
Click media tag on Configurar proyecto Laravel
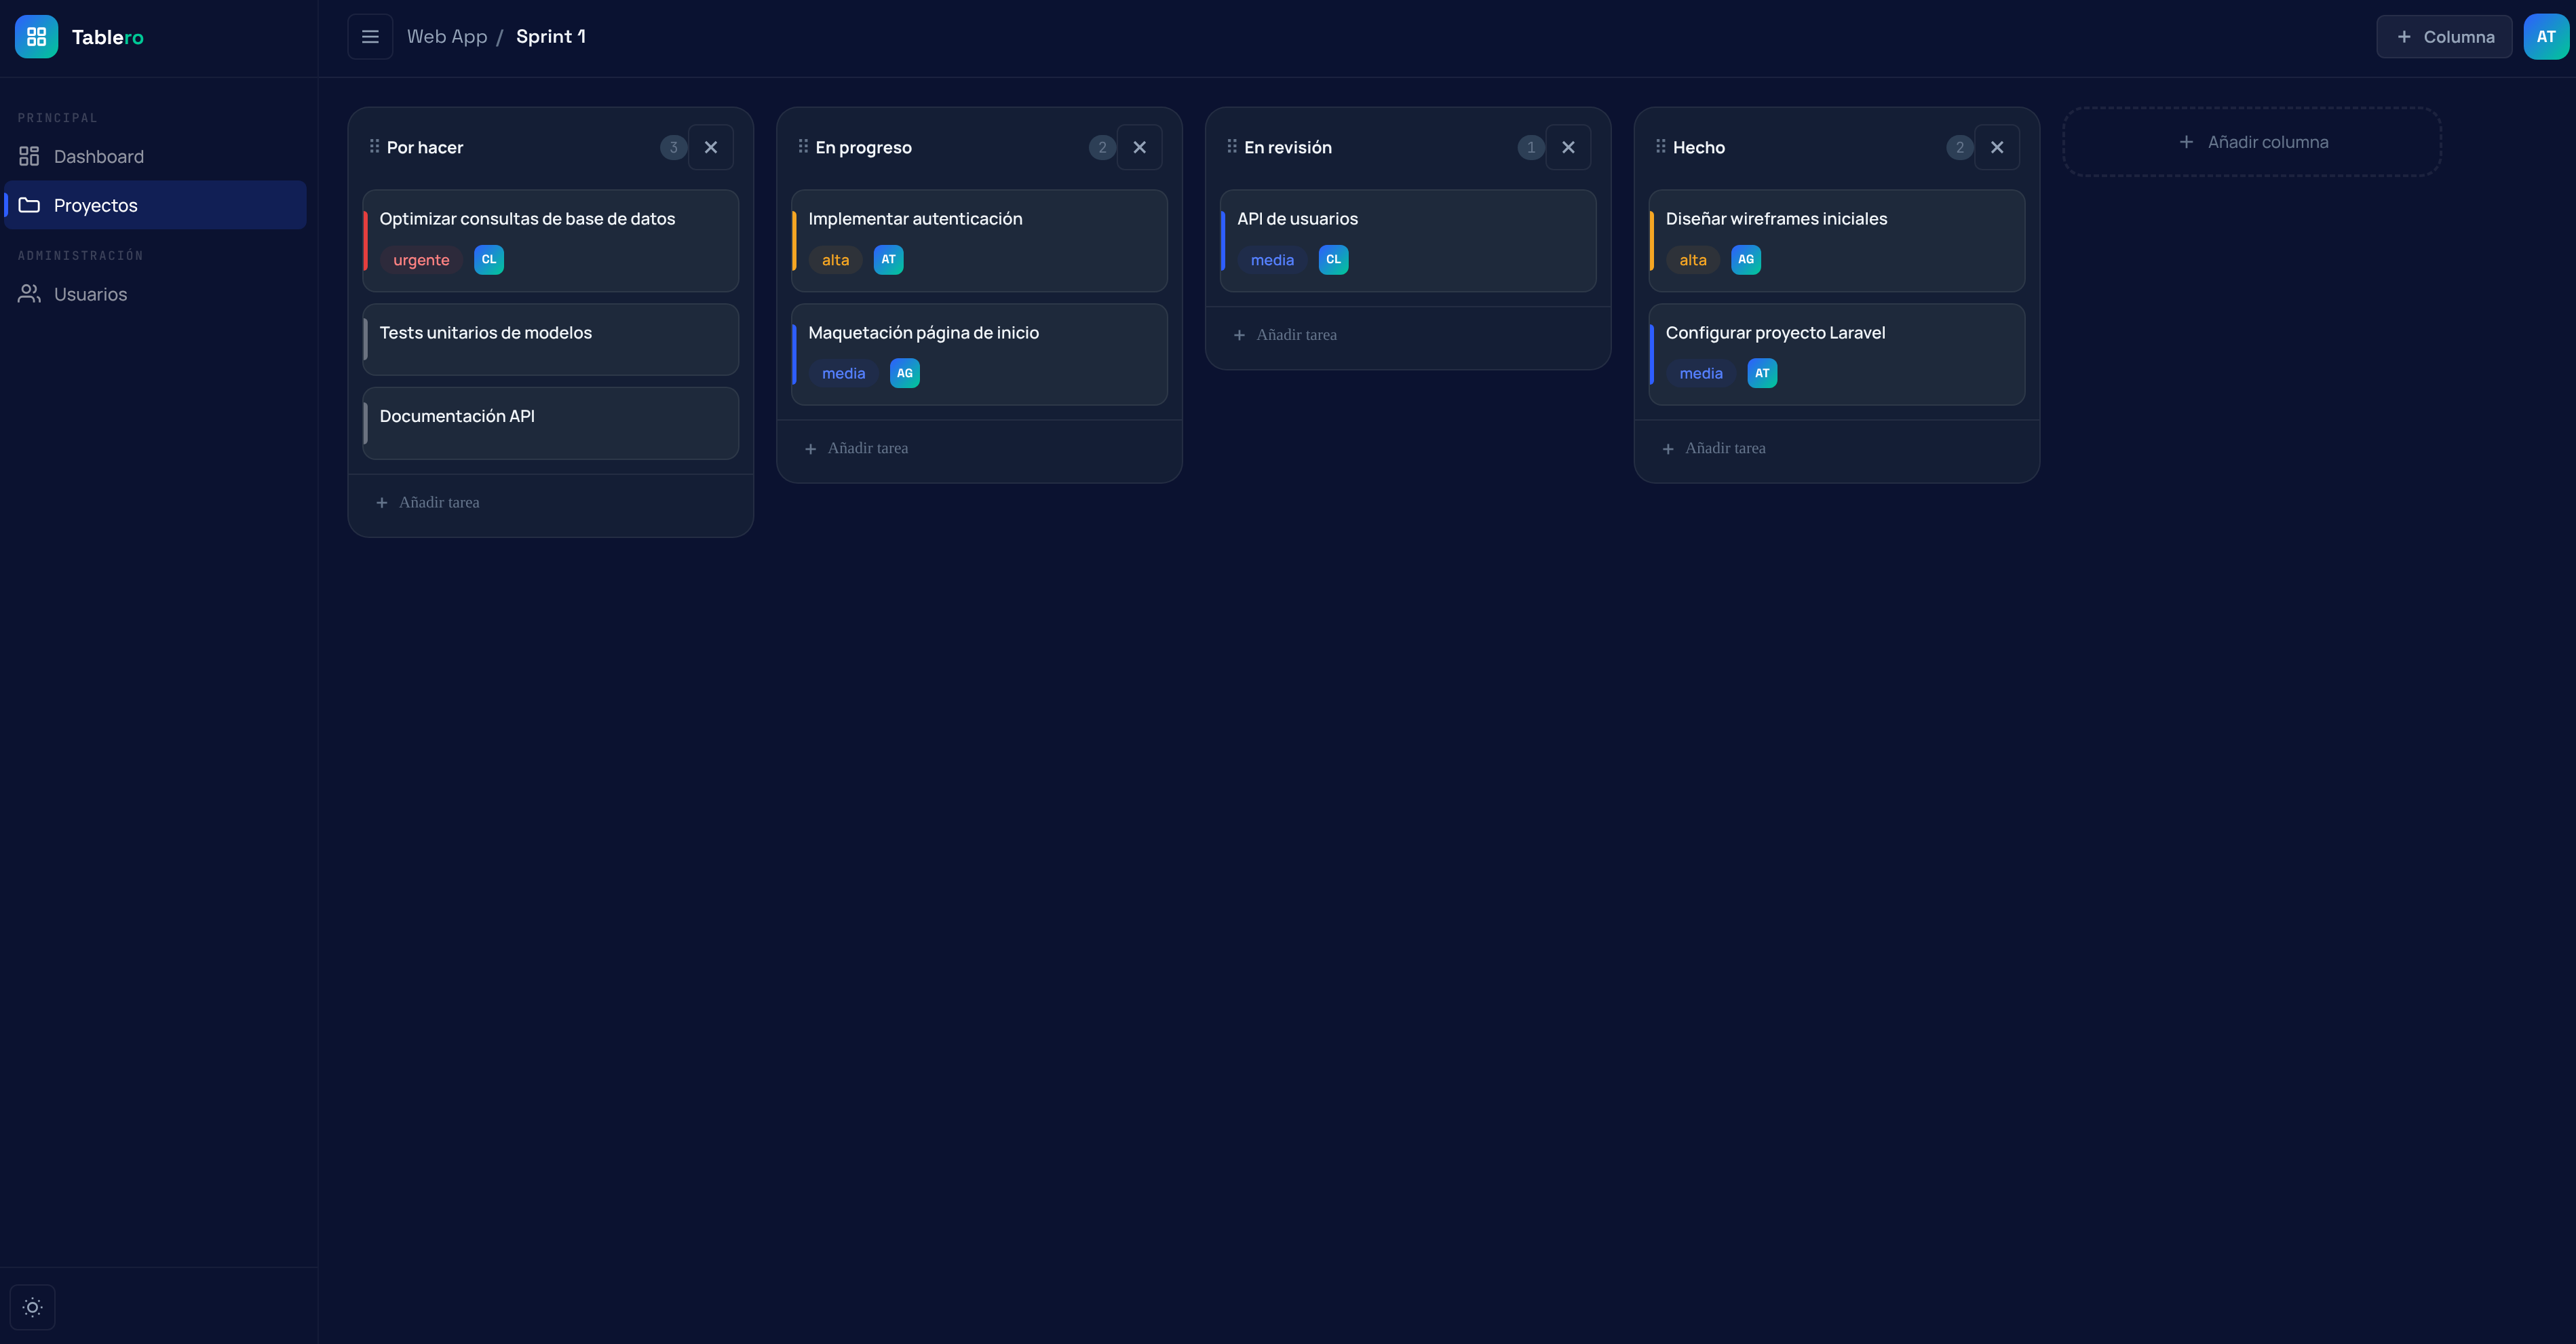(1701, 374)
